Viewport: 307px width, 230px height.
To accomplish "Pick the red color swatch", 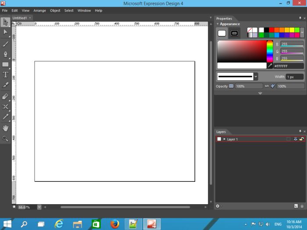I will (271, 30).
